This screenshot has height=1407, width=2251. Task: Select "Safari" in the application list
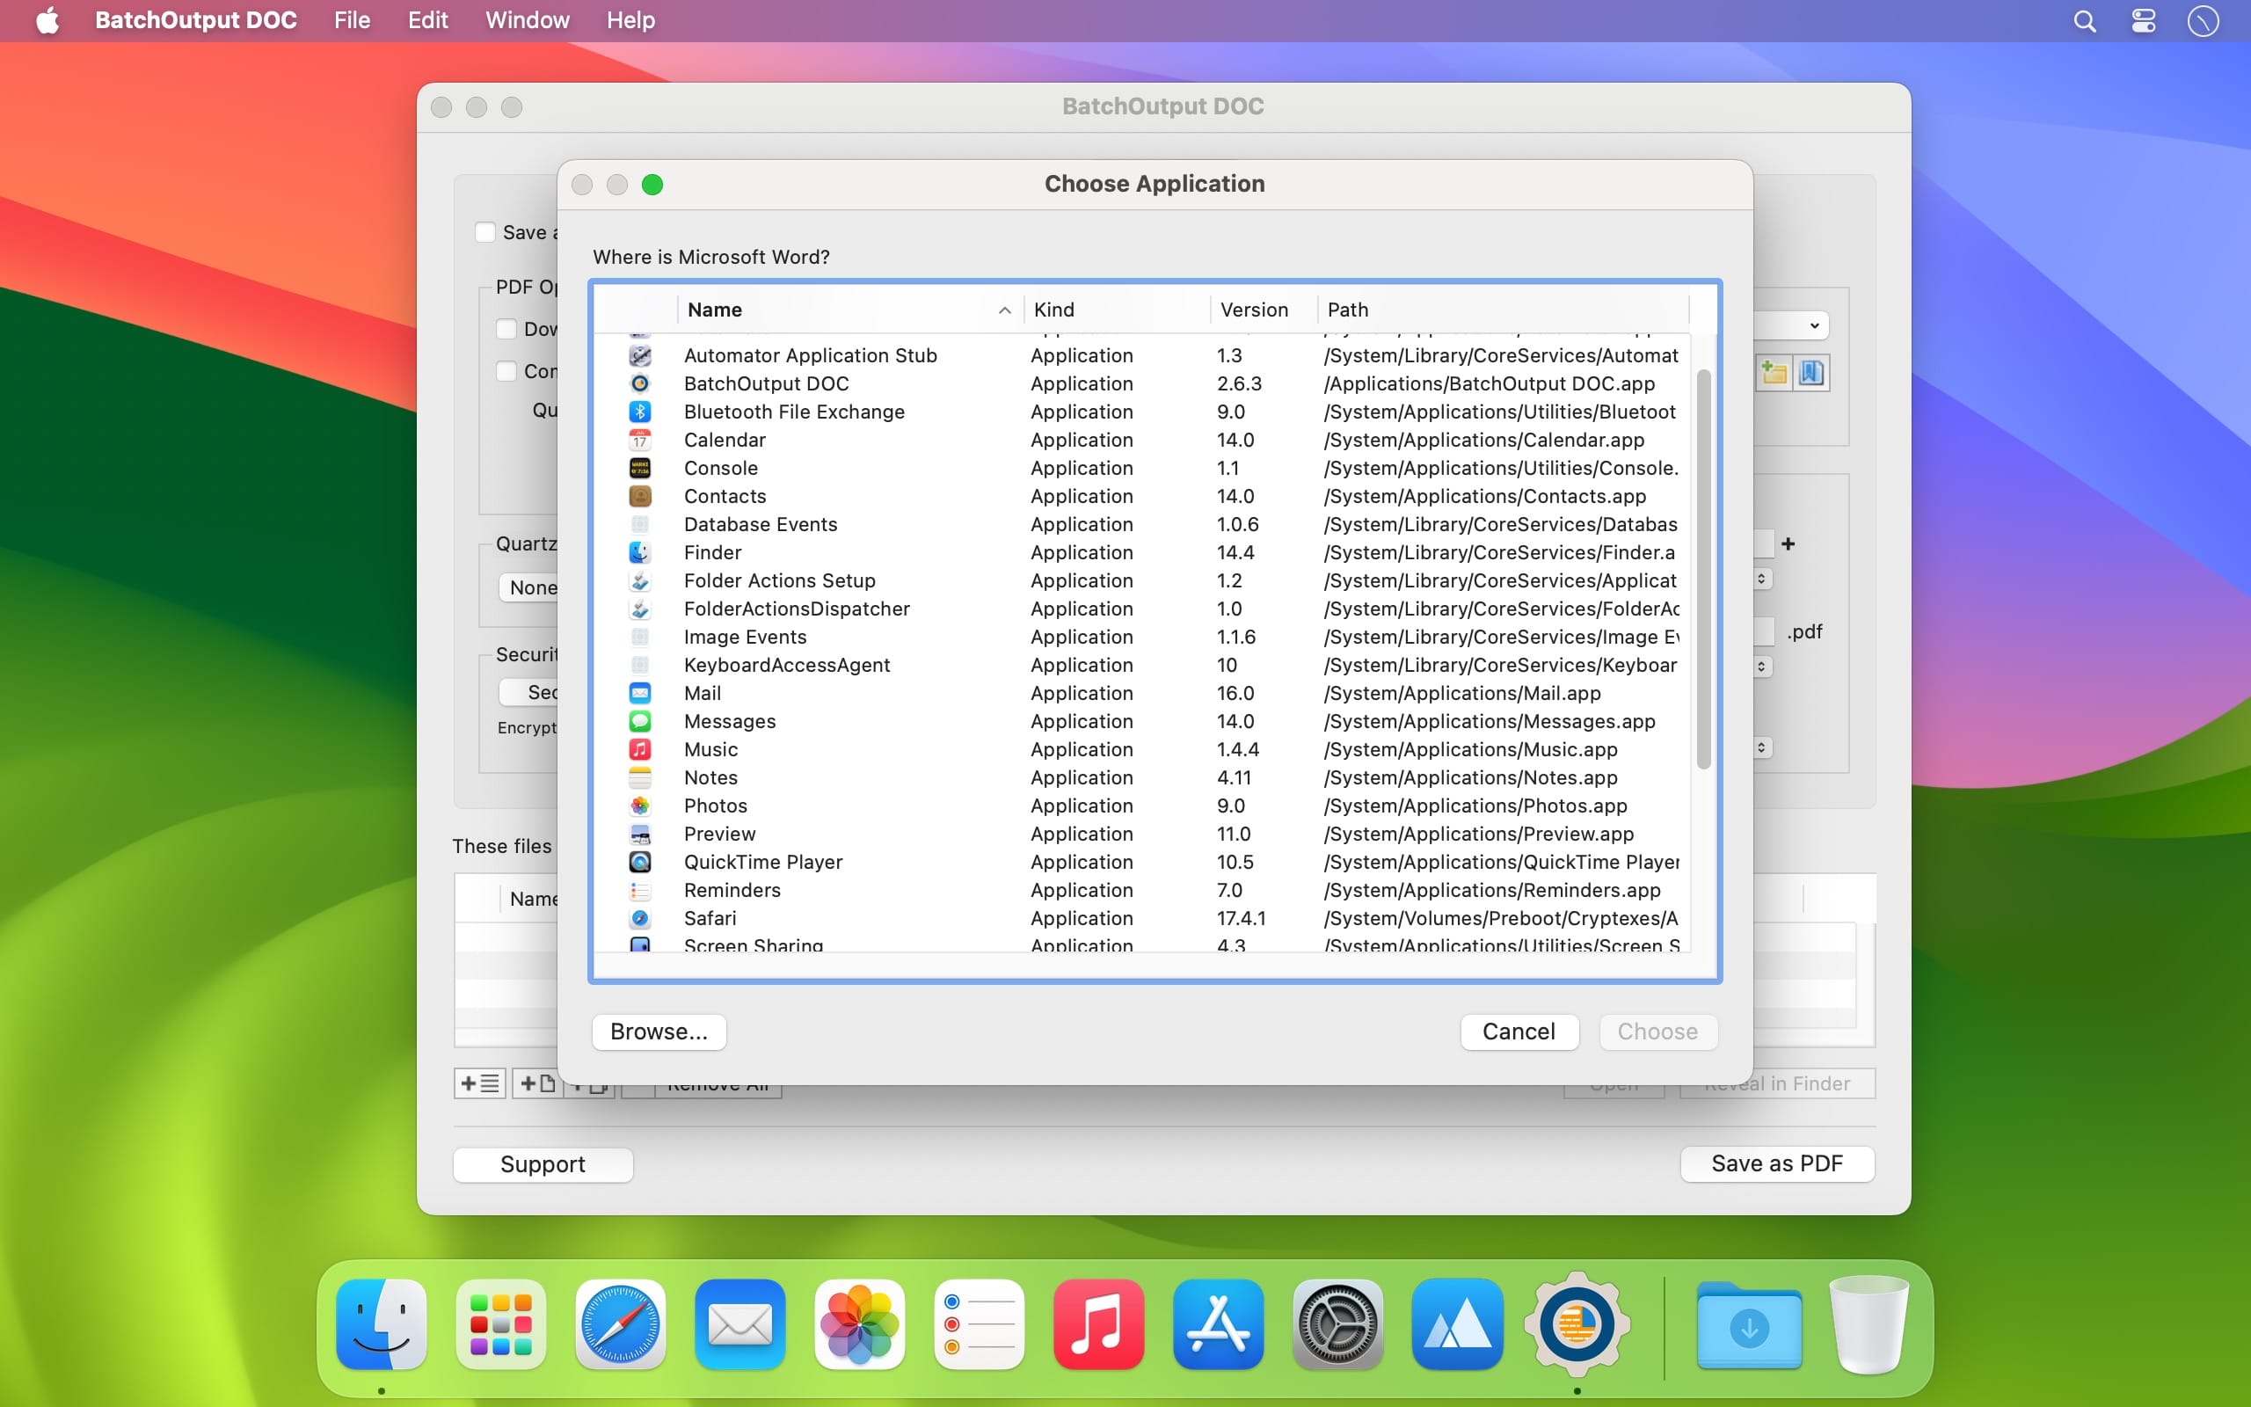(x=1142, y=918)
